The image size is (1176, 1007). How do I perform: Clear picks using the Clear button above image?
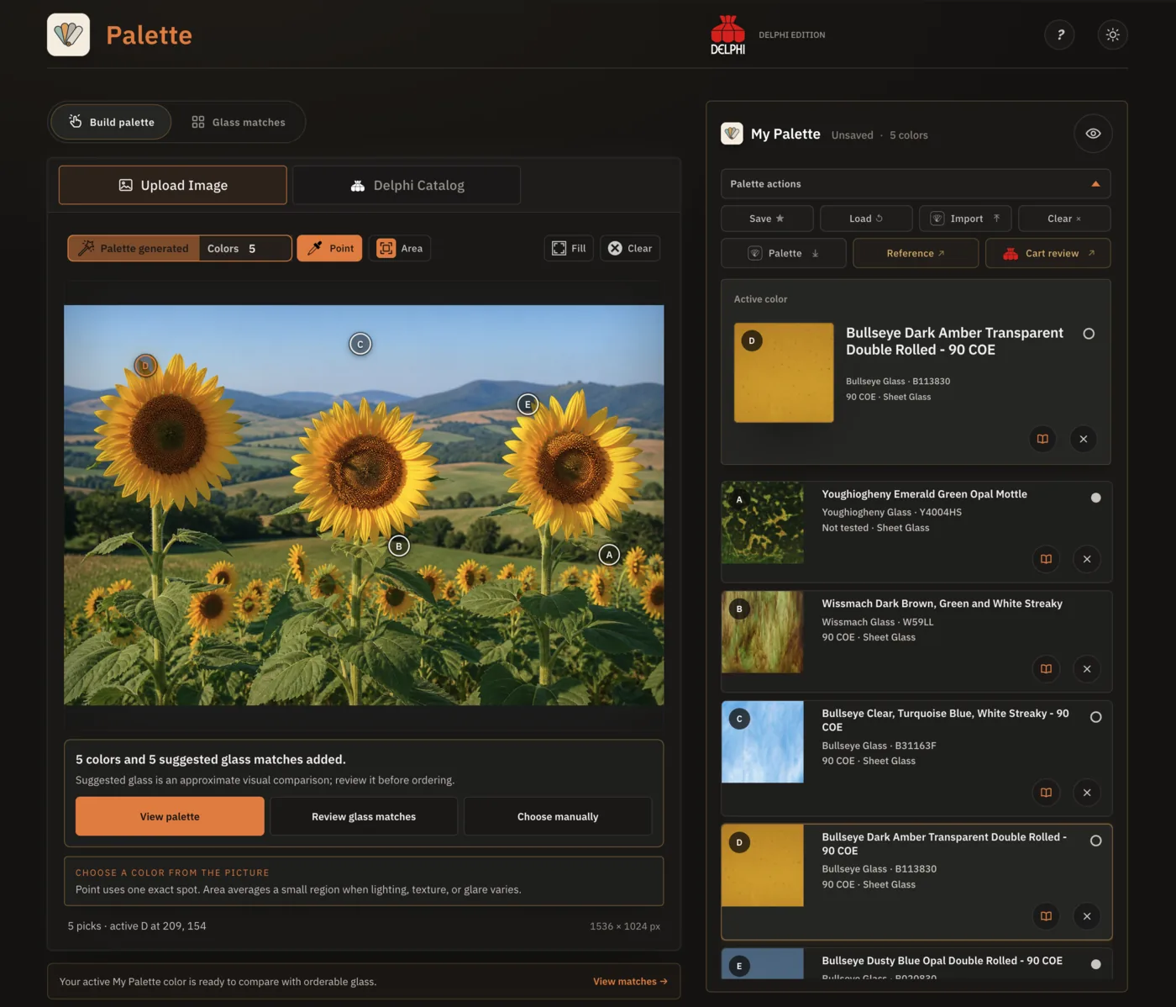click(630, 248)
